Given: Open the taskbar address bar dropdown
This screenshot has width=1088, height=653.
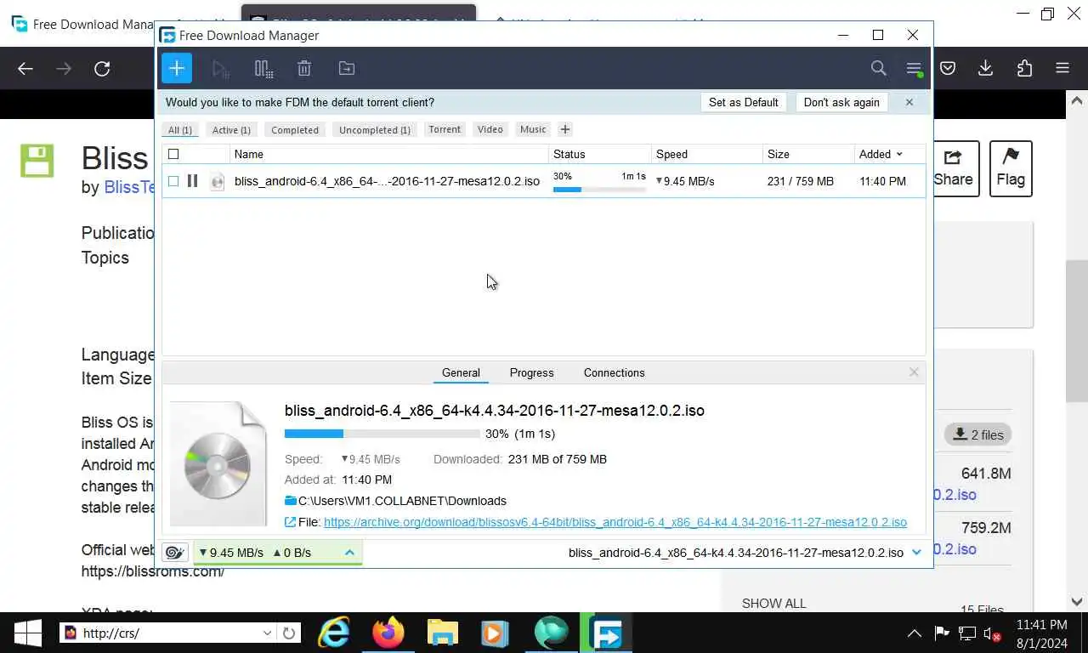Looking at the screenshot, I should [x=267, y=633].
